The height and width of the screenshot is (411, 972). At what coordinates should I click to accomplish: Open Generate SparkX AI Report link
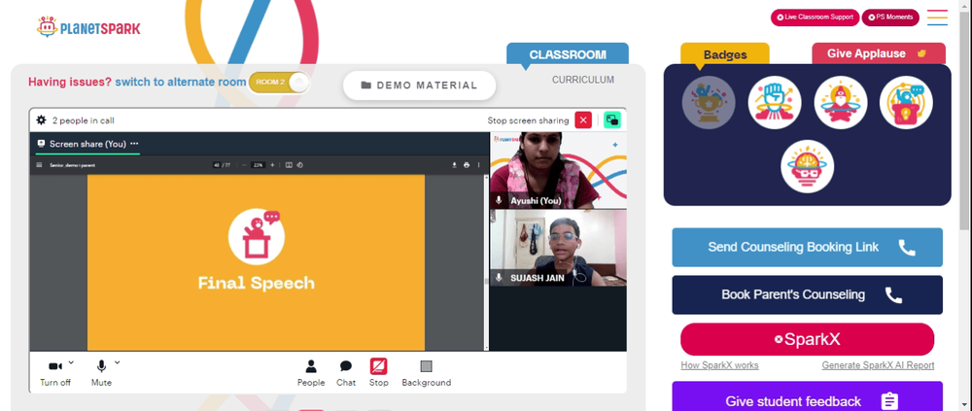pyautogui.click(x=878, y=365)
